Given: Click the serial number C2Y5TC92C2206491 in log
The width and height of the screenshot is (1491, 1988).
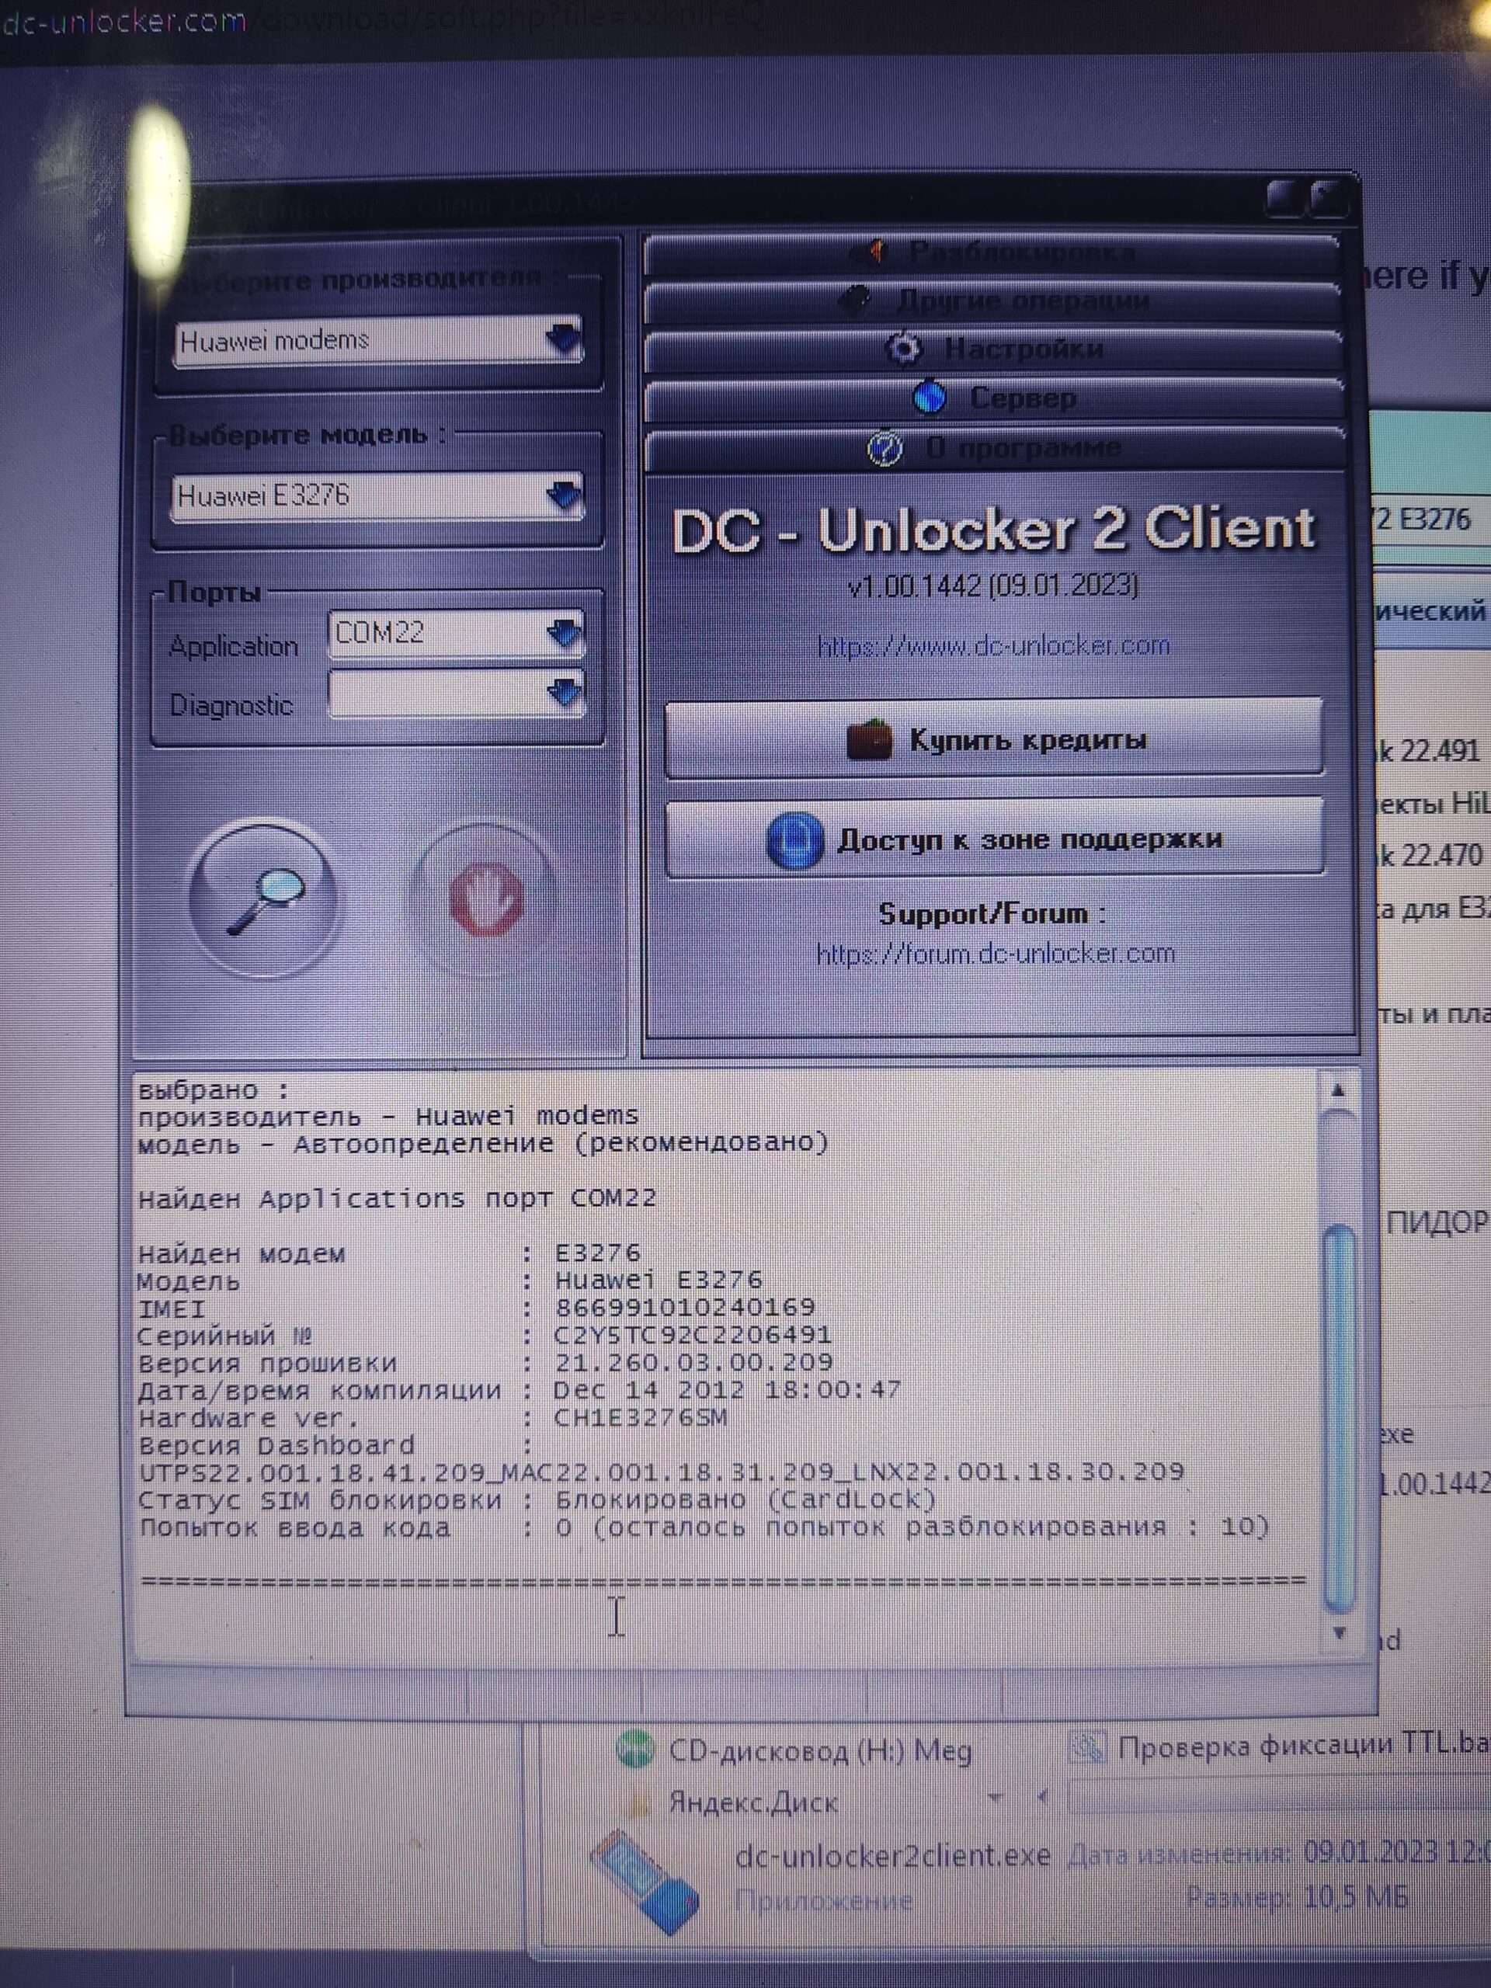Looking at the screenshot, I should tap(692, 1335).
